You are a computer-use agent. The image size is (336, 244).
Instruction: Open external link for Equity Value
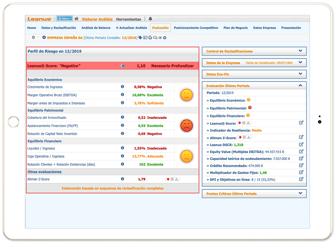click(x=301, y=151)
